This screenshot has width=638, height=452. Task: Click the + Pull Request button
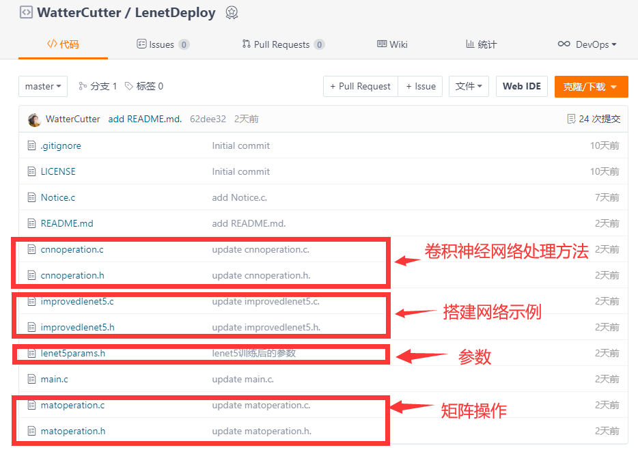[x=361, y=86]
